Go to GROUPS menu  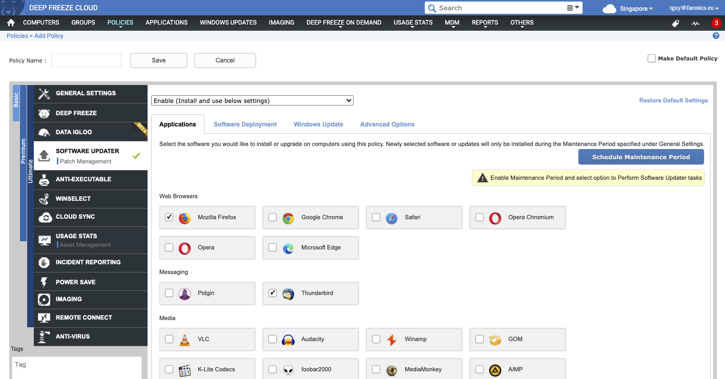[83, 23]
